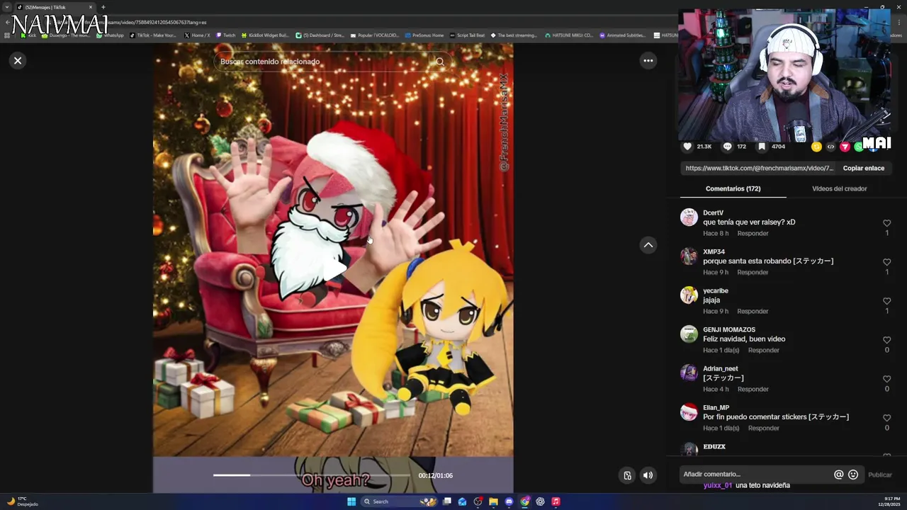The height and width of the screenshot is (510, 907).
Task: Insert mention with the @ icon
Action: (838, 475)
